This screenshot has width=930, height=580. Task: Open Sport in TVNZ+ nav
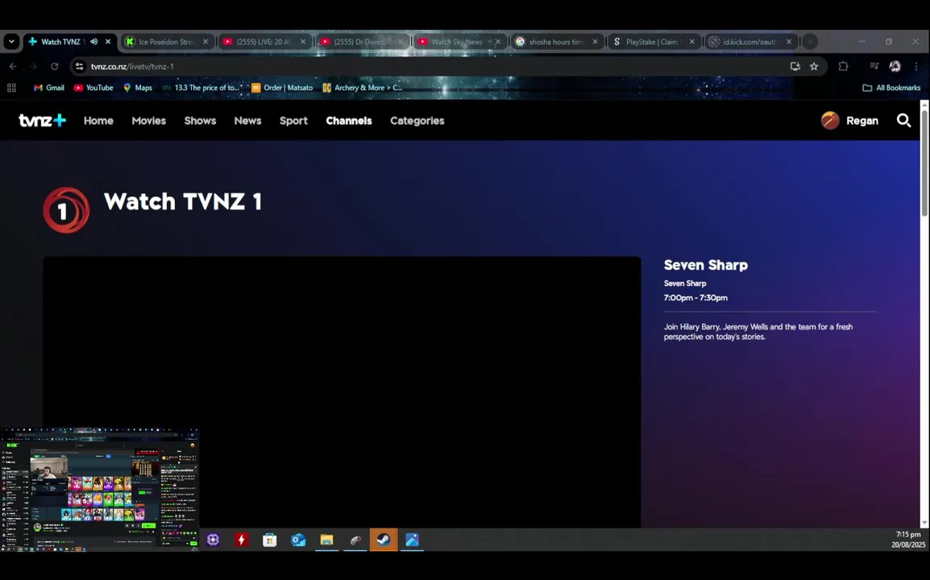point(293,120)
